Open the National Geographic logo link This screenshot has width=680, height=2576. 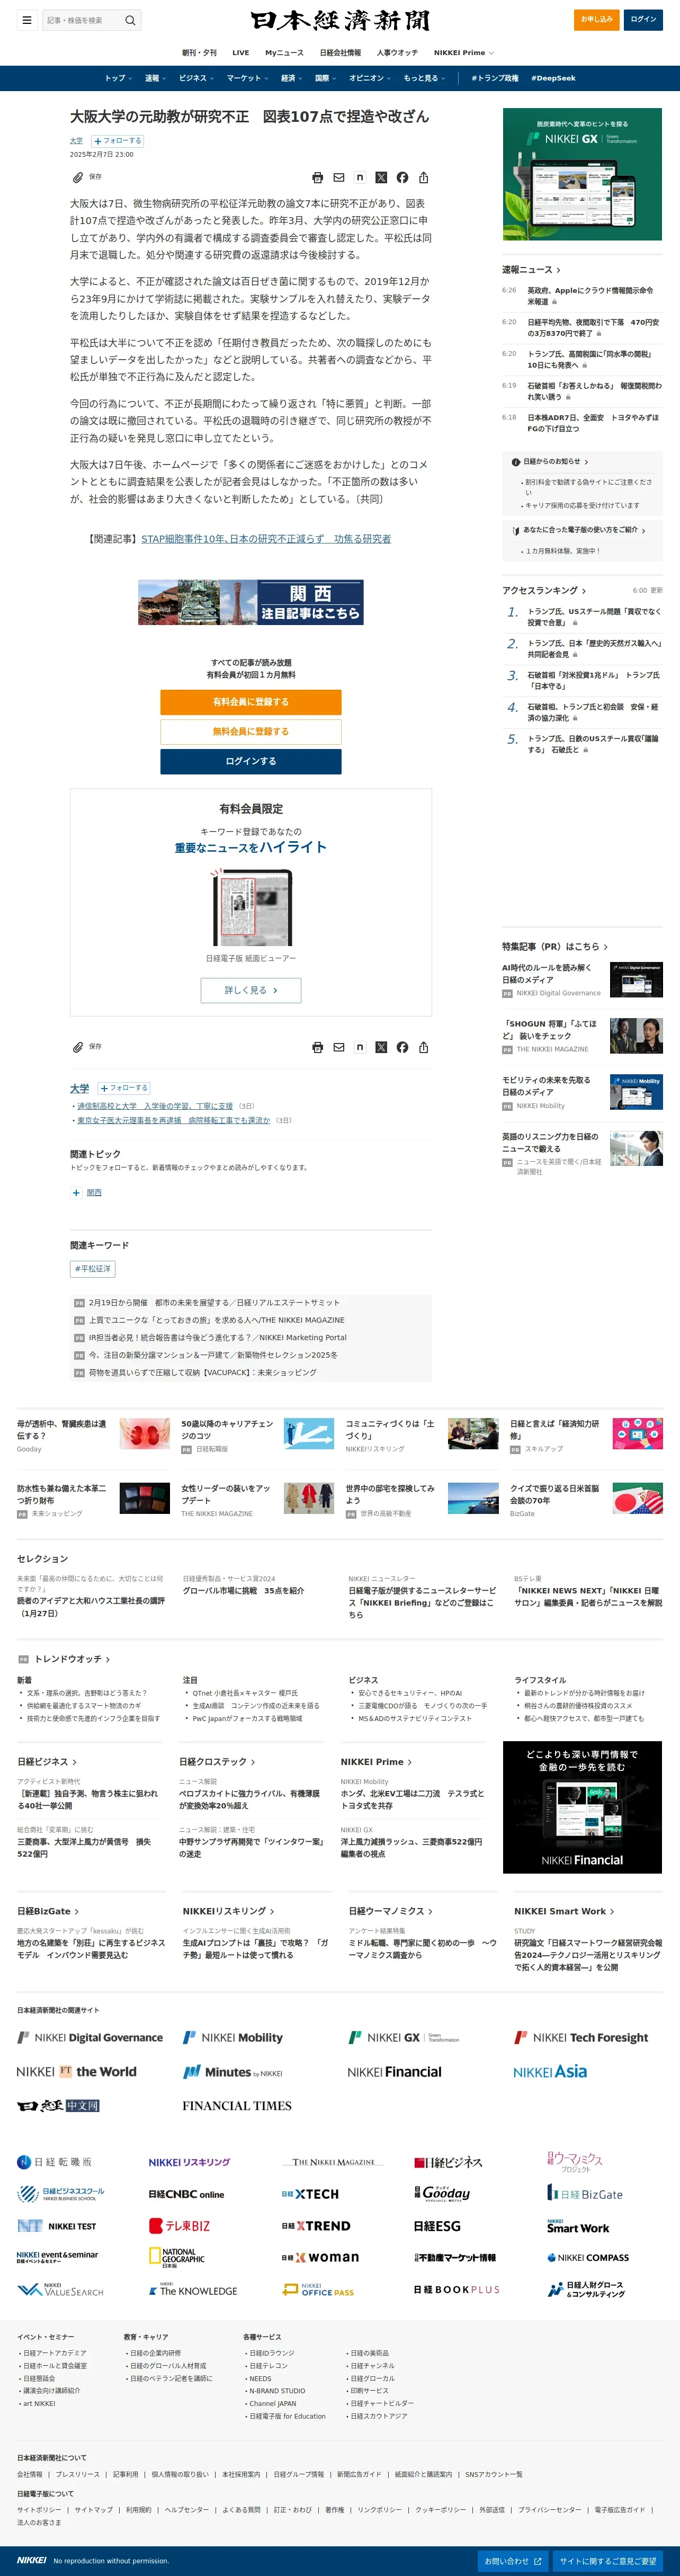[x=177, y=2258]
